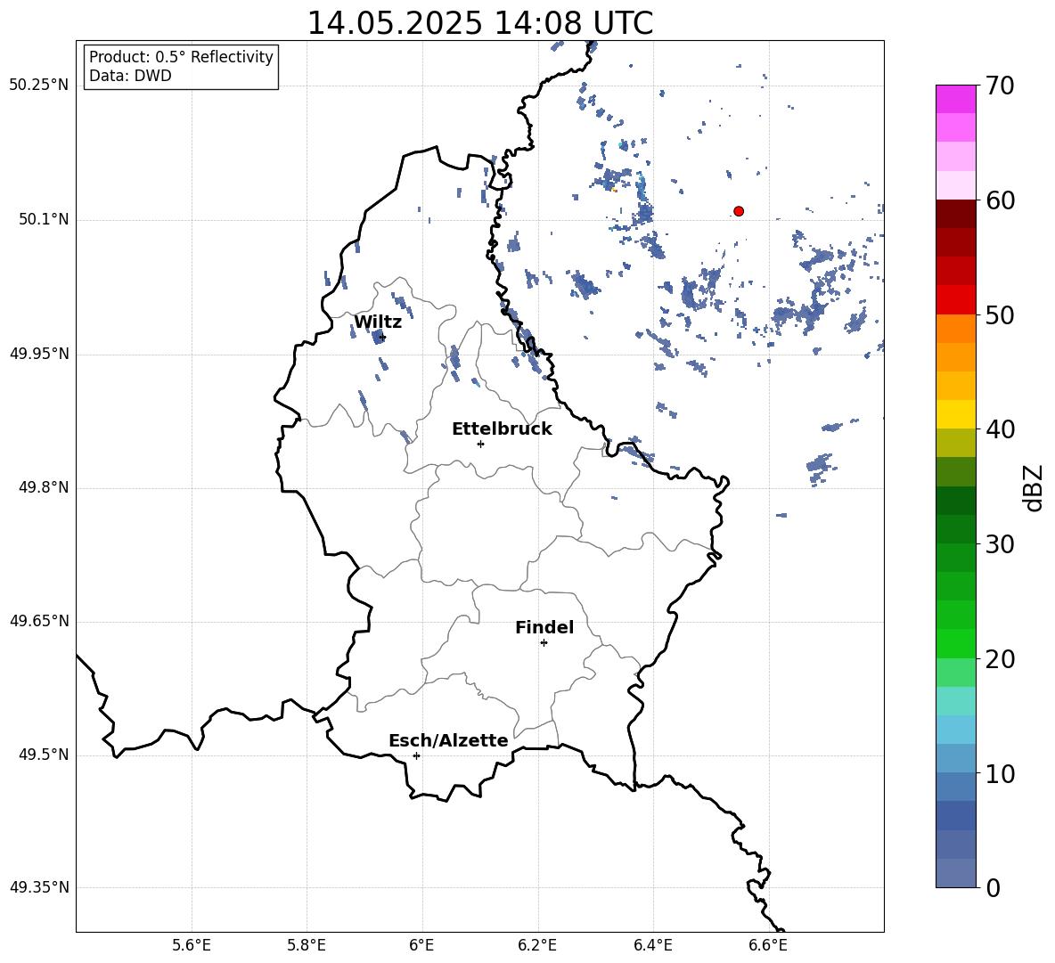Click the colorbar tick label 40

click(1000, 429)
